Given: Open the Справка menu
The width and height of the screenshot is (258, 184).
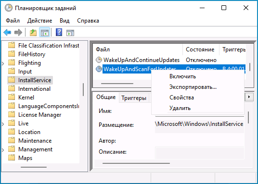Looking at the screenshot, I should coord(88,21).
